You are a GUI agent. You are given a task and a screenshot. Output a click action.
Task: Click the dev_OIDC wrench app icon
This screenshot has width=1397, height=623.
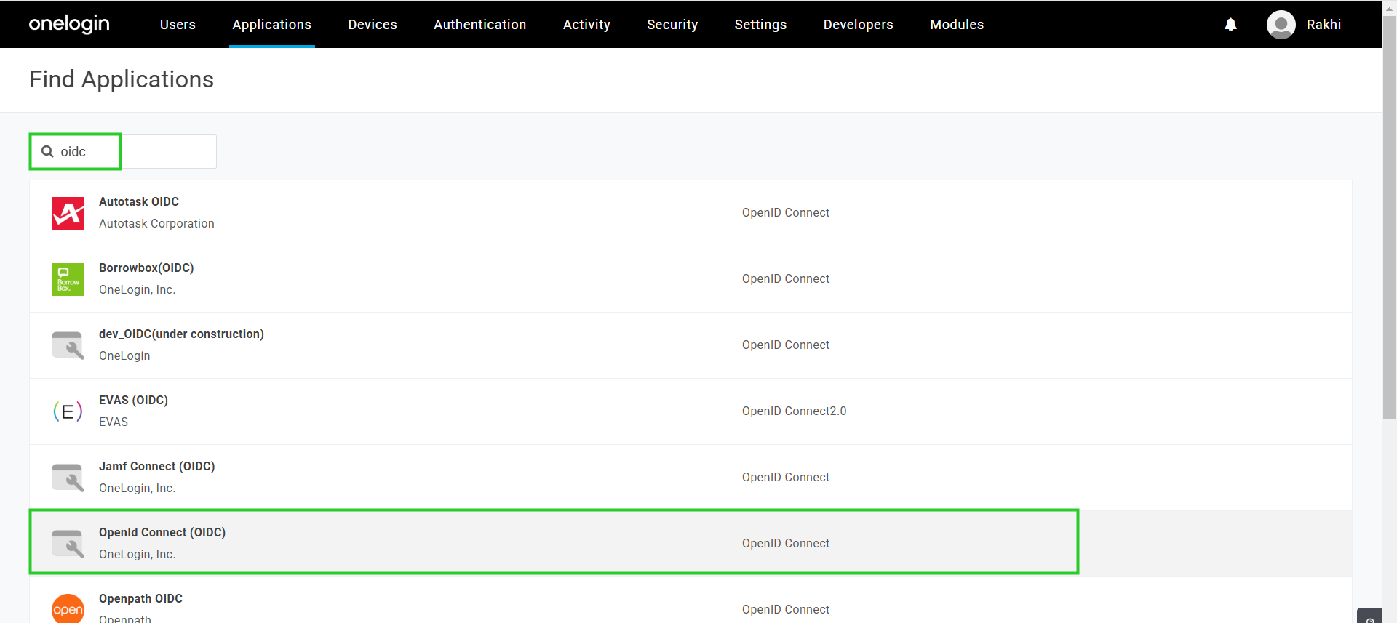[68, 345]
